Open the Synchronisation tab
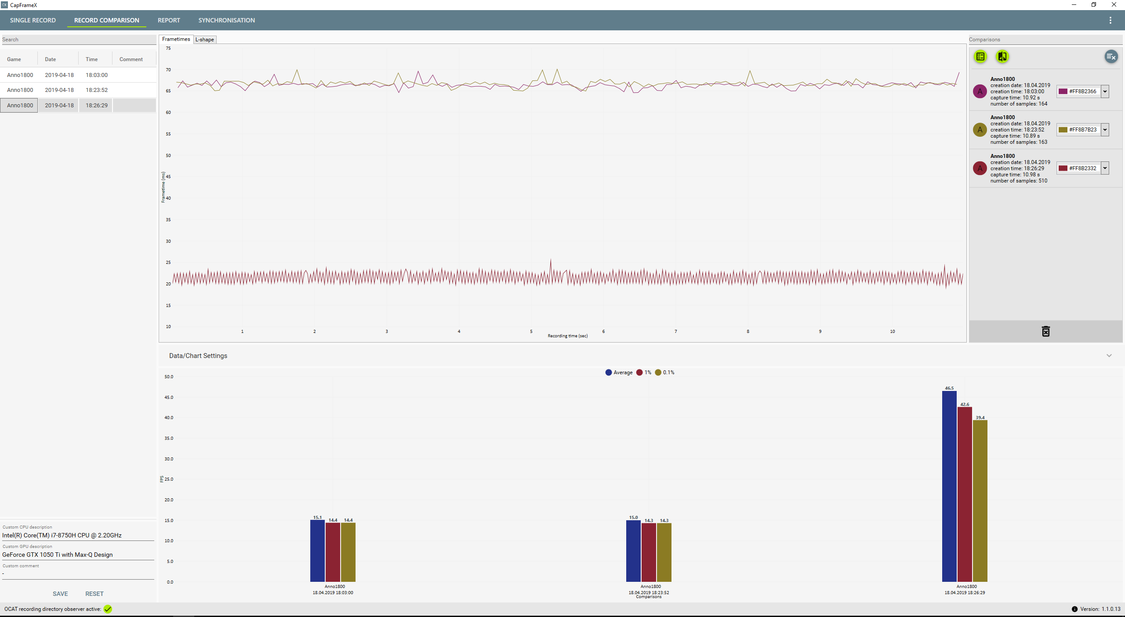Viewport: 1125px width, 617px height. [226, 20]
